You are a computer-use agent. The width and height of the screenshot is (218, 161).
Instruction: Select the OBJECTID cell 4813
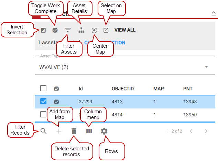[117, 102]
